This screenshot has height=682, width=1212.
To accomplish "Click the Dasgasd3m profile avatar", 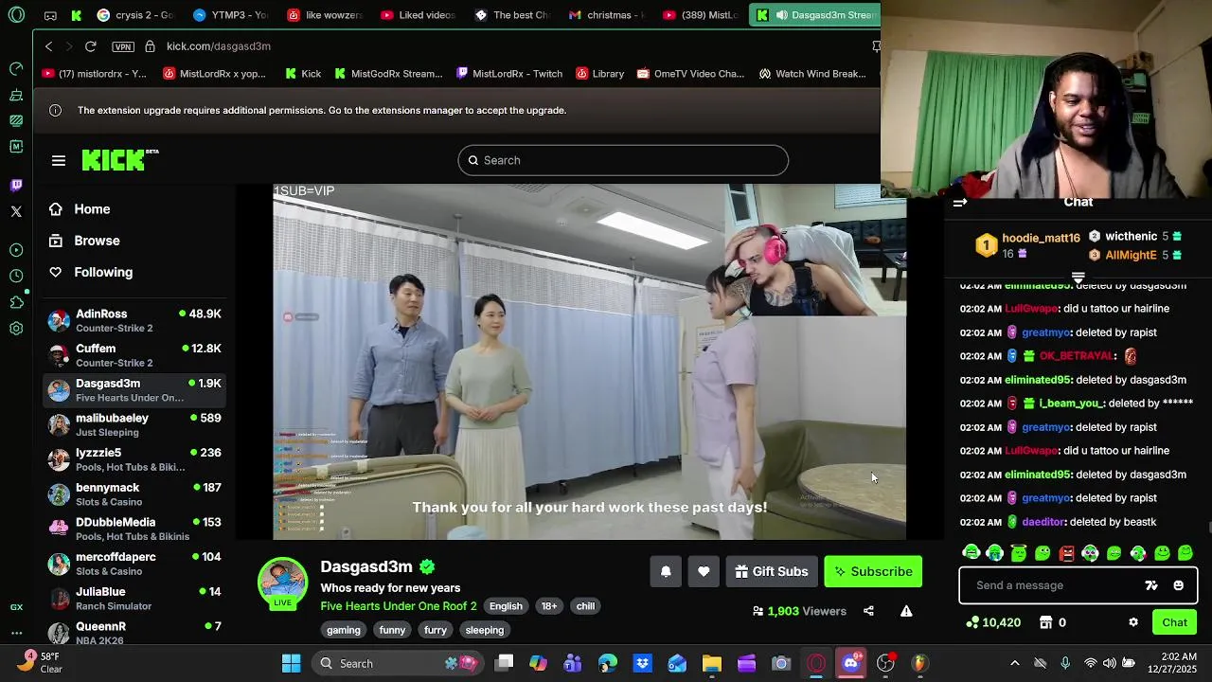I will [283, 581].
